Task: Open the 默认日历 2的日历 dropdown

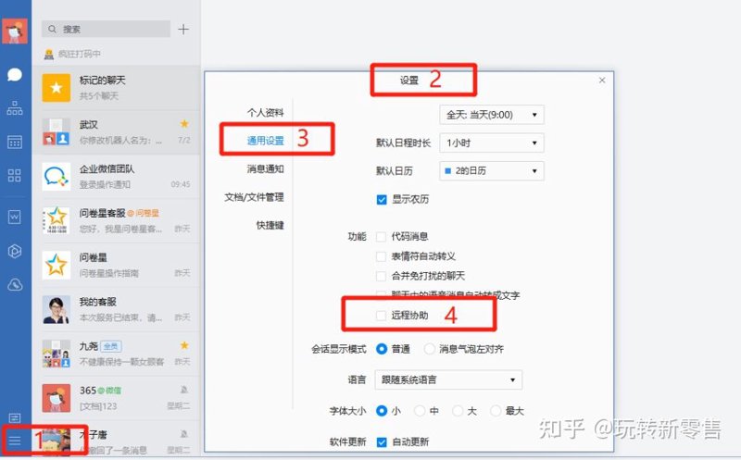Action: coord(492,171)
